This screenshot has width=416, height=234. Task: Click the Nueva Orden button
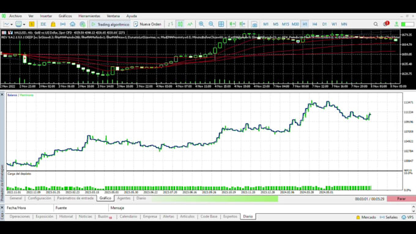tap(147, 24)
